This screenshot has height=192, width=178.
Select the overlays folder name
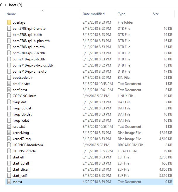coord(19,22)
